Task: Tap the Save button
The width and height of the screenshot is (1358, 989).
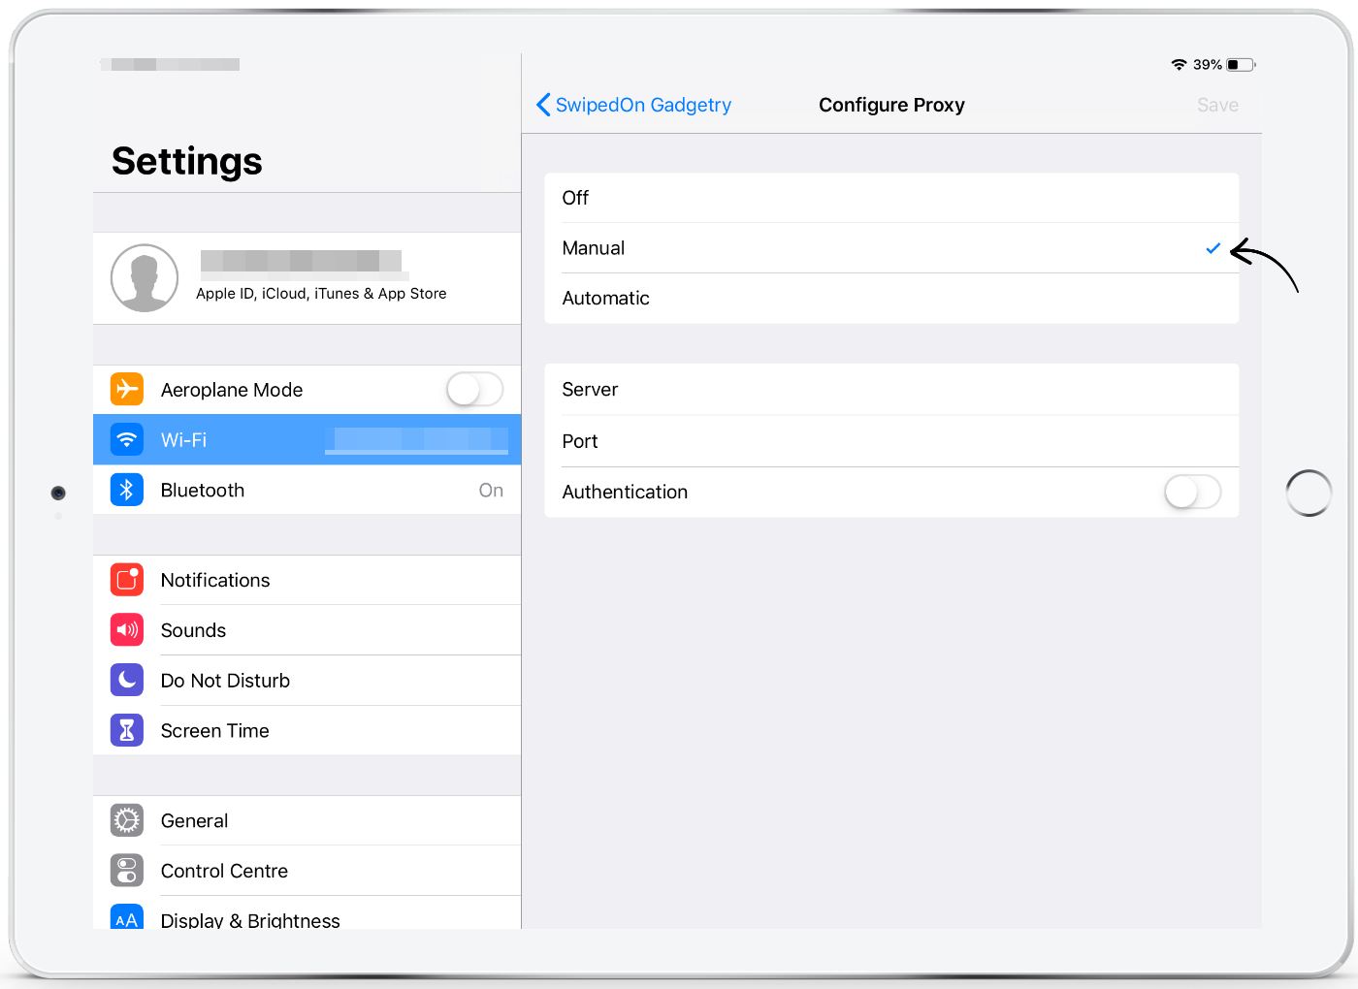Action: click(x=1217, y=105)
